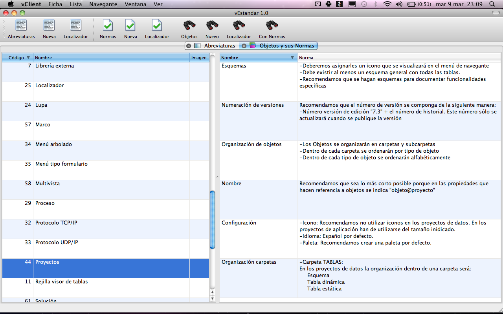
Task: Select Organización carpetas norm row
Action: [360, 278]
